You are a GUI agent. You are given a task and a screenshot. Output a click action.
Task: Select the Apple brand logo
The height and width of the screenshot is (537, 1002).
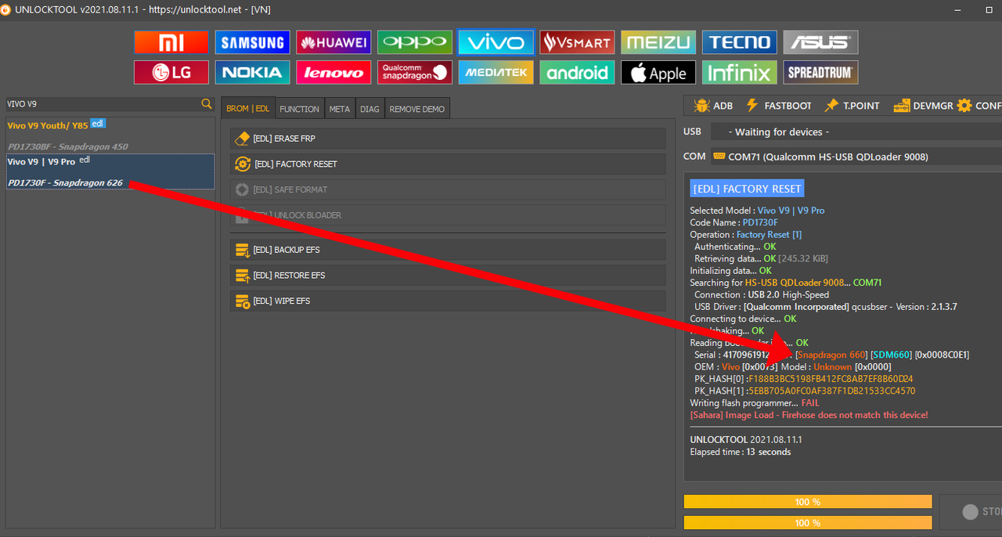658,73
